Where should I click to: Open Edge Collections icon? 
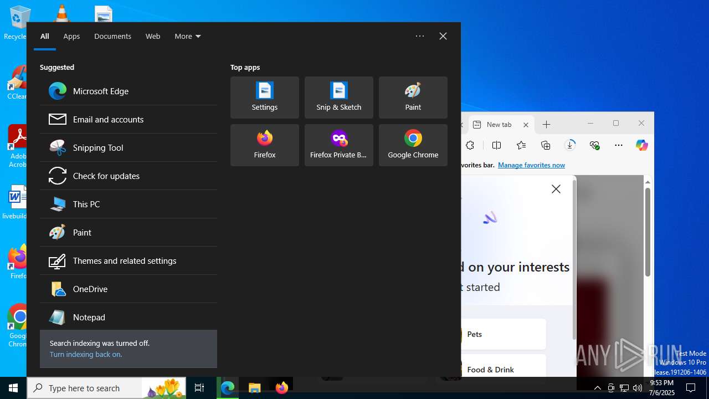pyautogui.click(x=546, y=145)
